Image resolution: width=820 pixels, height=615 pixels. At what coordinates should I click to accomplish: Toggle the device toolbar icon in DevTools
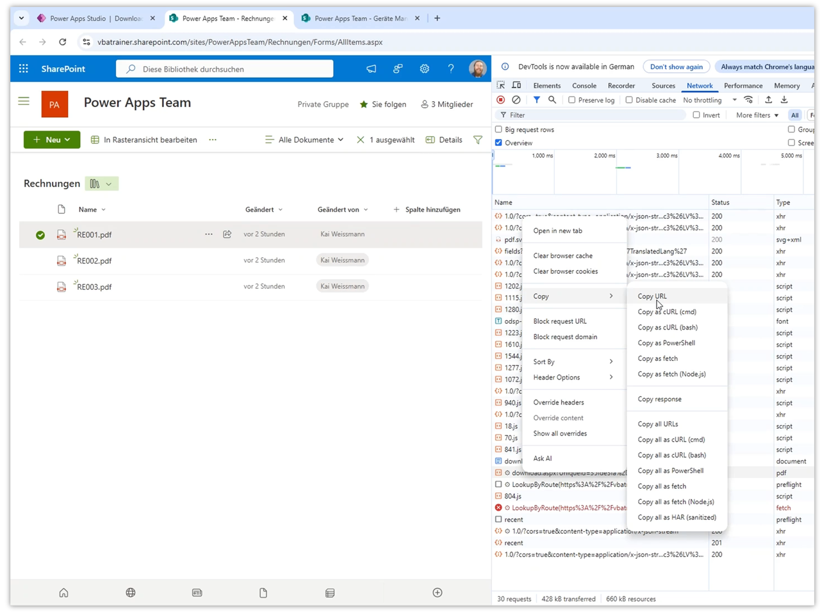click(x=516, y=85)
